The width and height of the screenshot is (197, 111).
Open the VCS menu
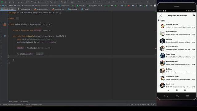[x=61, y=2]
